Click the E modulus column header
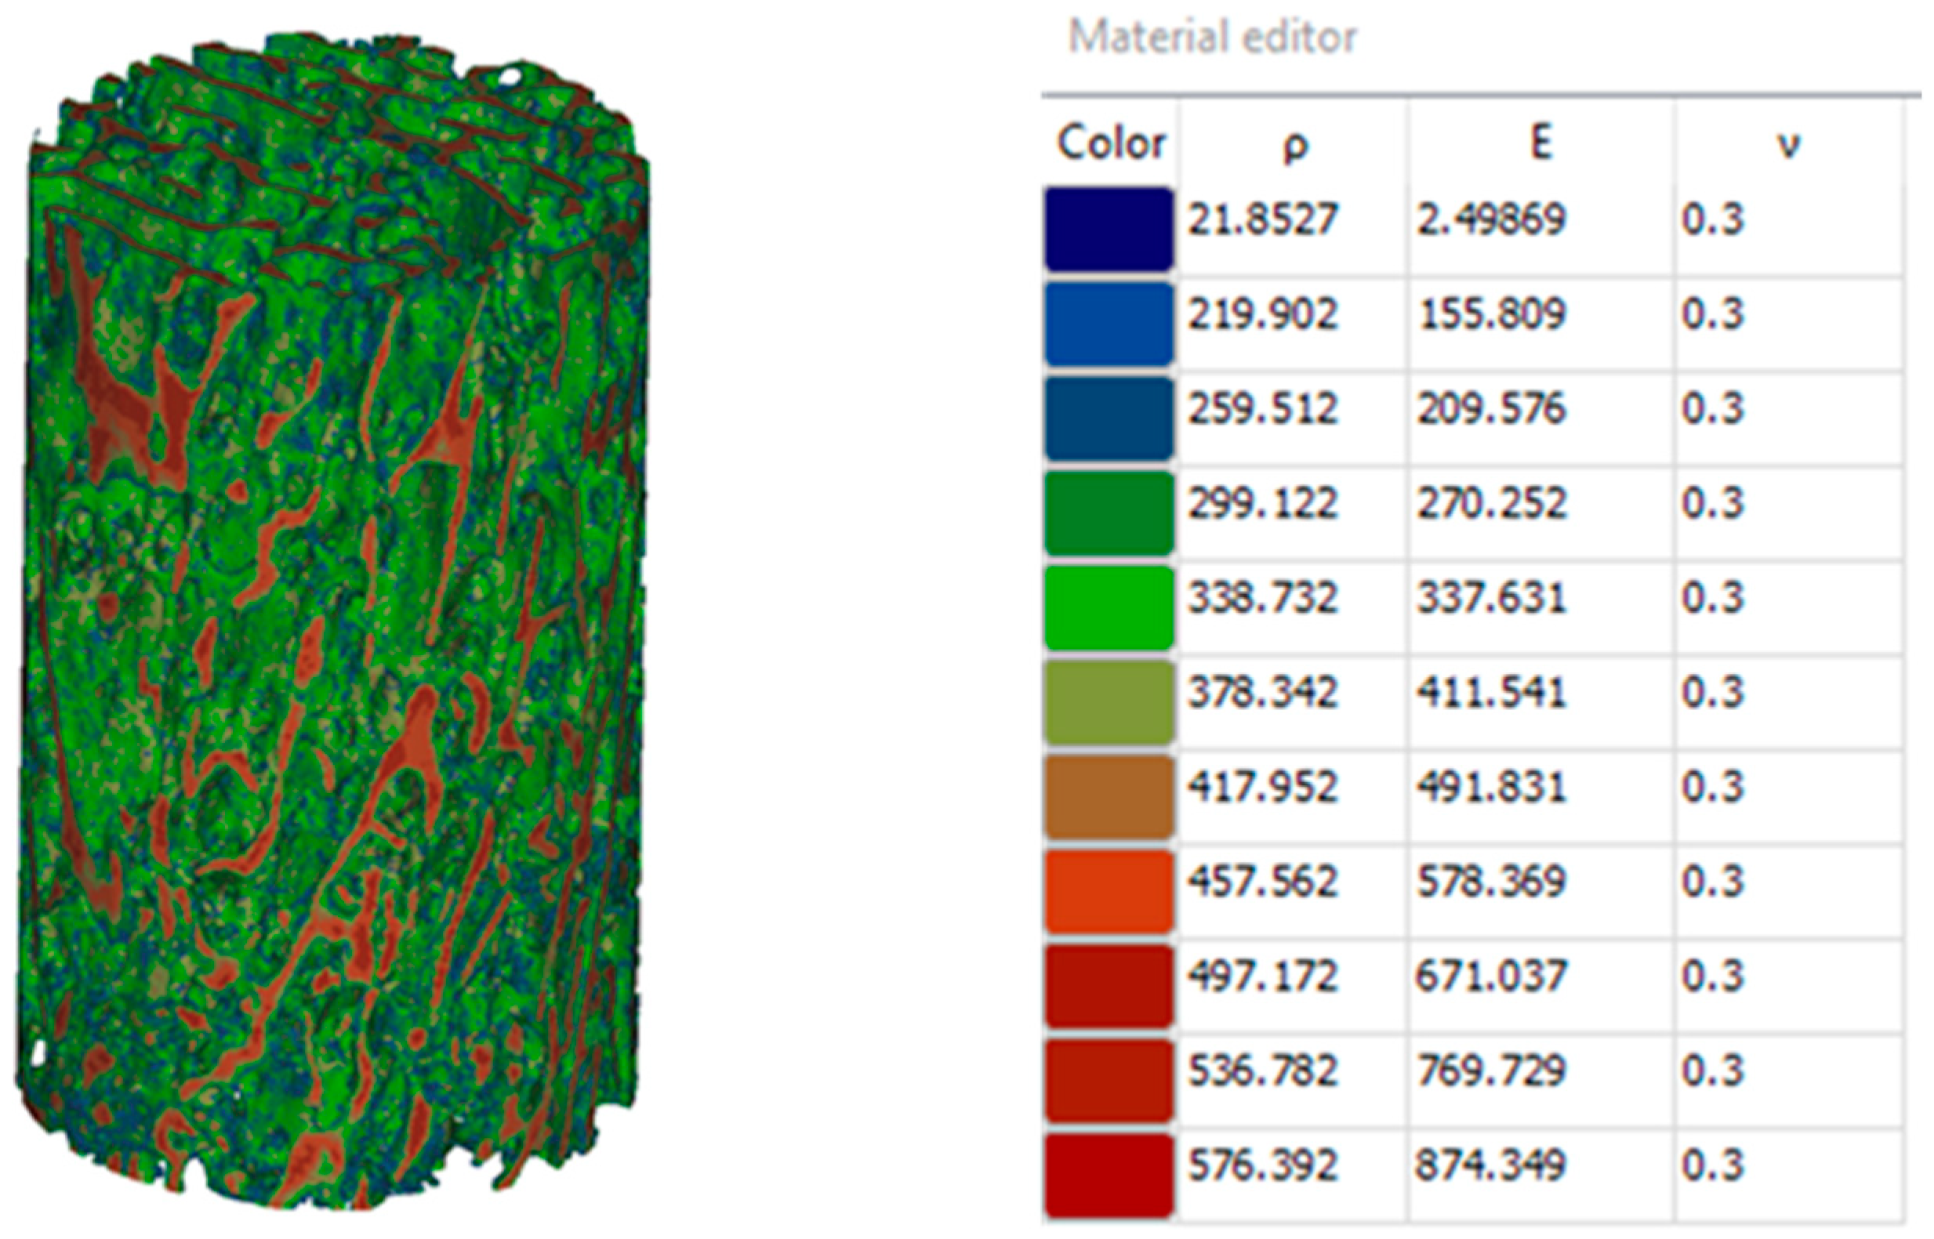 (1540, 143)
